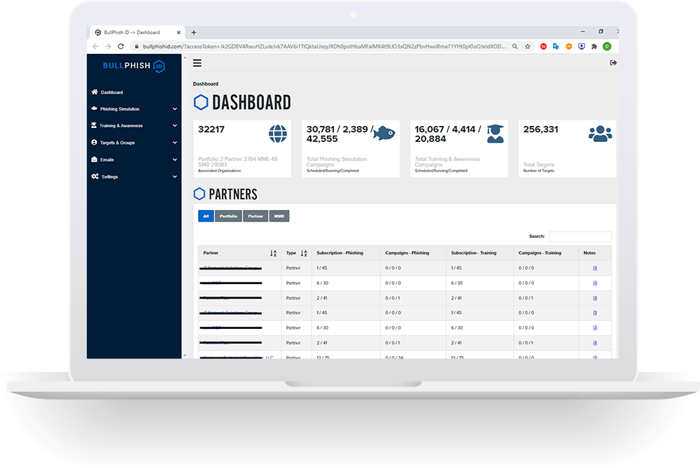700x468 pixels.
Task: Select the Partner filter toggle
Action: [254, 216]
